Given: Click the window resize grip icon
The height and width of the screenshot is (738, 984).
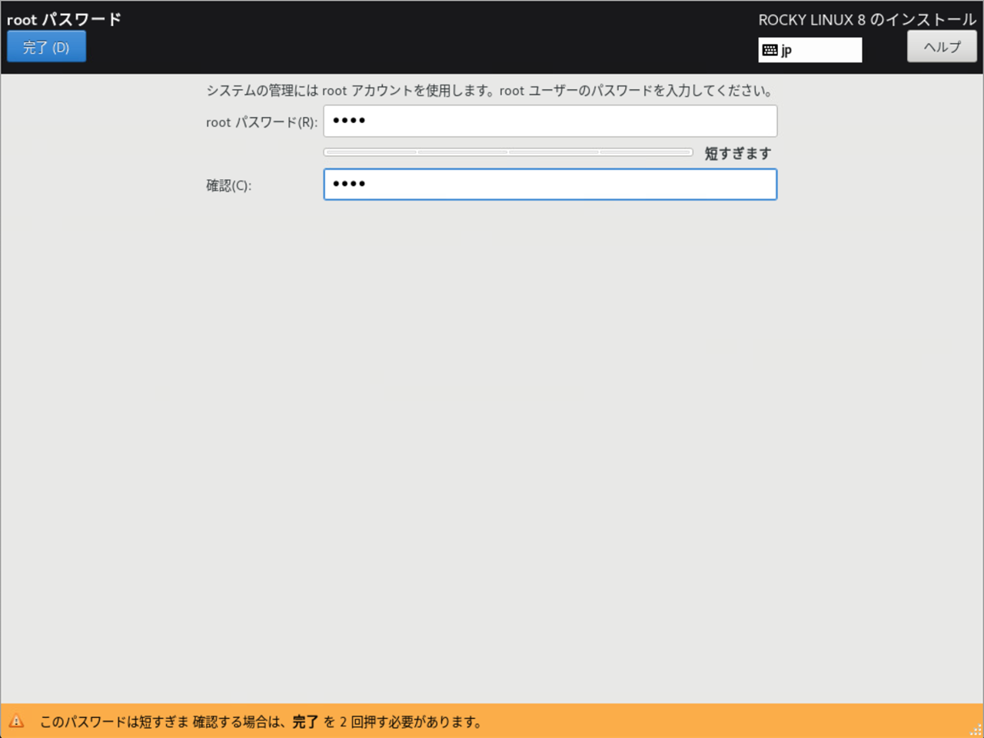Looking at the screenshot, I should tap(975, 730).
